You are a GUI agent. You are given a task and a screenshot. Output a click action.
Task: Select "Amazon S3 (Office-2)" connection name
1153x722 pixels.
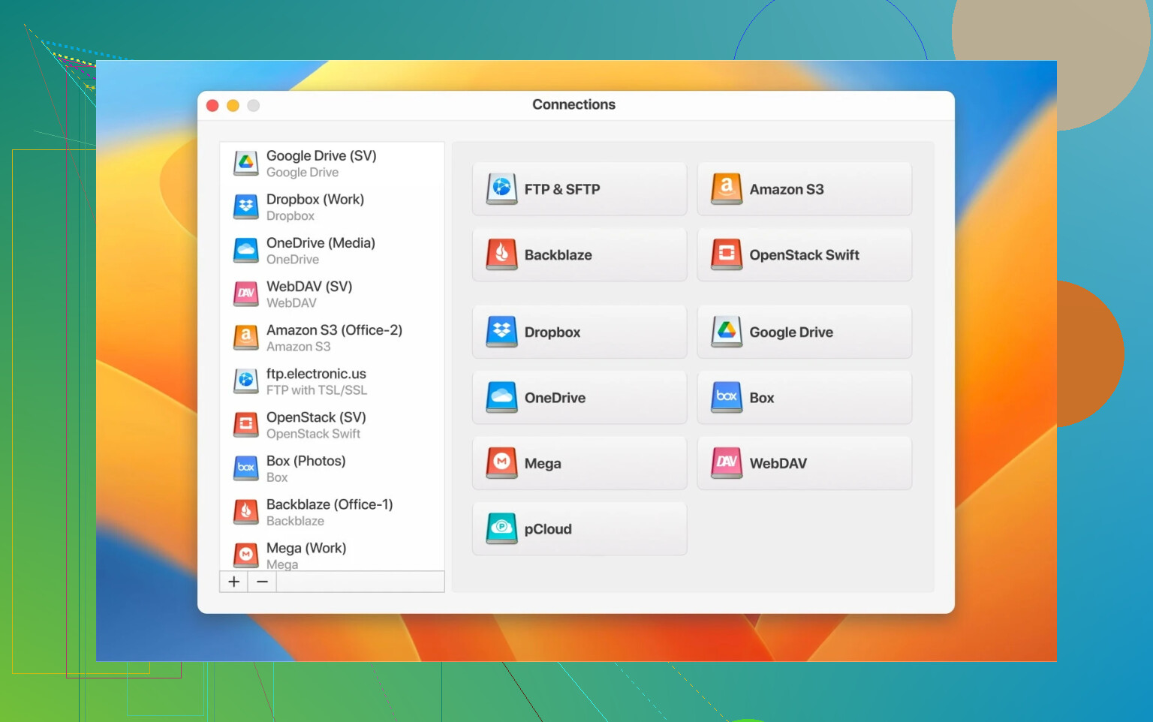pyautogui.click(x=334, y=330)
